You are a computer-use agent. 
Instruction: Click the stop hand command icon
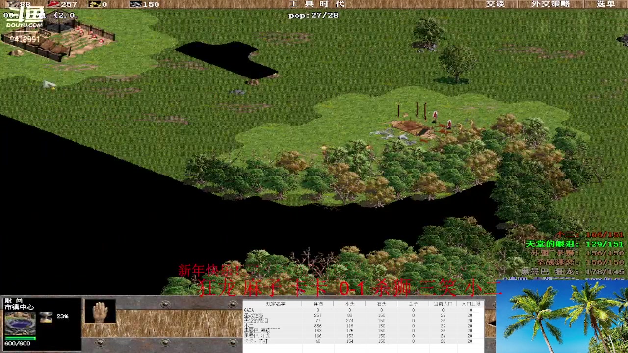101,311
